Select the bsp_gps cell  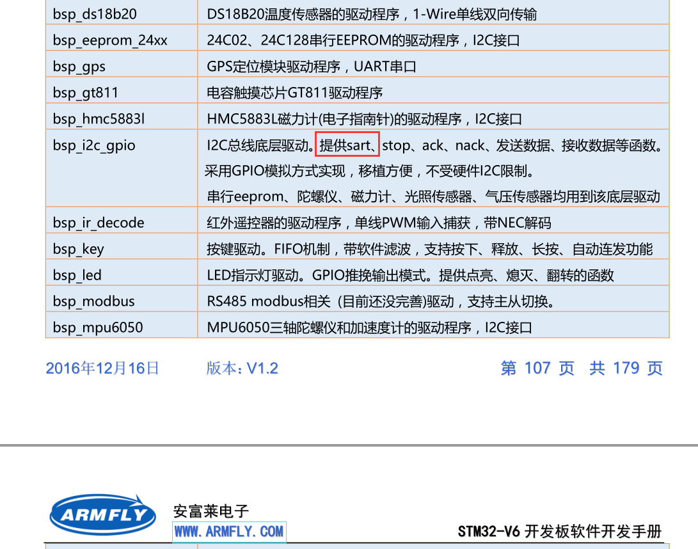click(x=122, y=64)
